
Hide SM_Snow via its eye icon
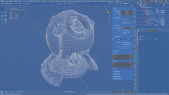[x=160, y=23]
